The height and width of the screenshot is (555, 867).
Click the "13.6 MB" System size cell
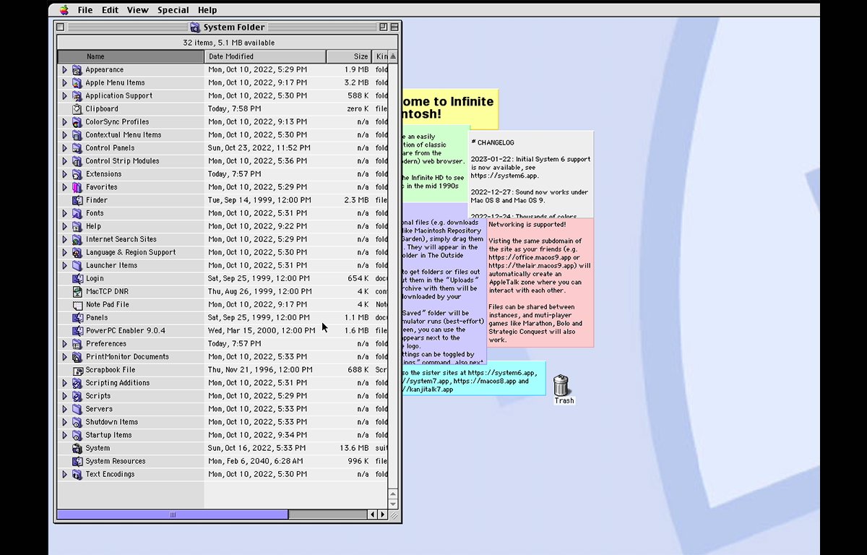tap(354, 448)
